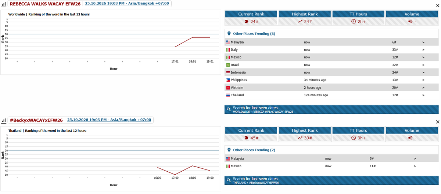
Task: Click the clock icon showing 2h+ TT Hours
Action: pyautogui.click(x=354, y=22)
